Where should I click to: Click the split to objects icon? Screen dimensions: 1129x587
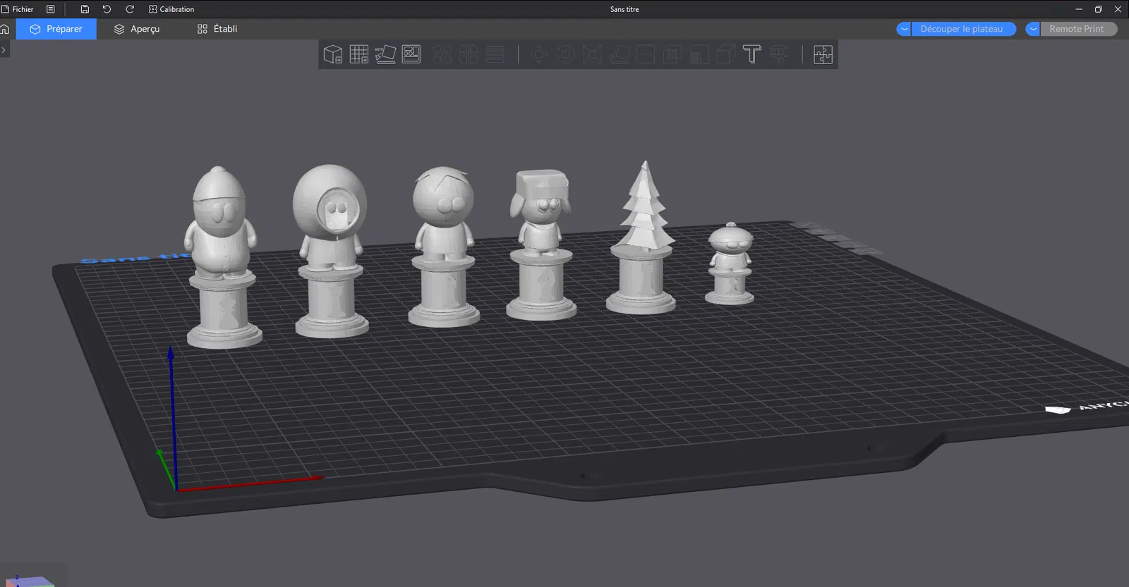tap(442, 54)
